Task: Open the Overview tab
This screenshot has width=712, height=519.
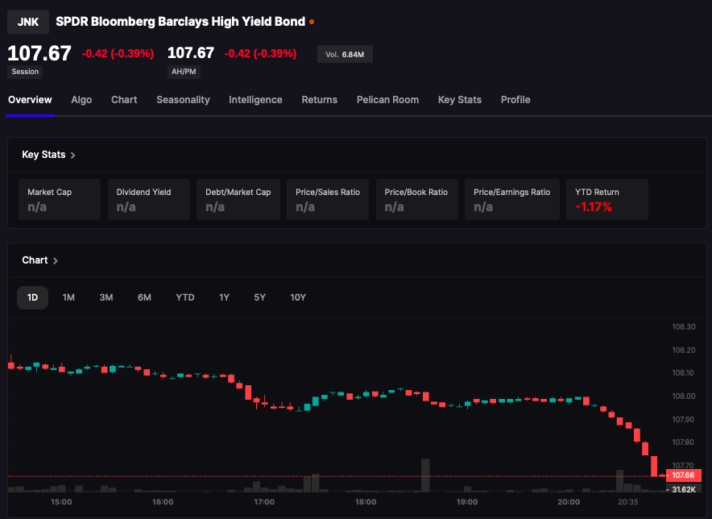Action: tap(30, 100)
